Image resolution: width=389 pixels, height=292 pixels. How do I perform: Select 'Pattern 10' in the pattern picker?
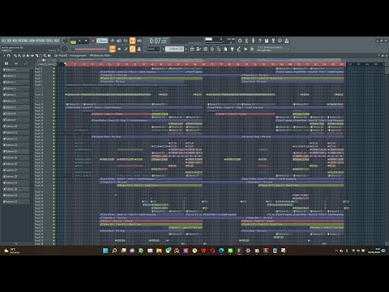click(x=16, y=127)
